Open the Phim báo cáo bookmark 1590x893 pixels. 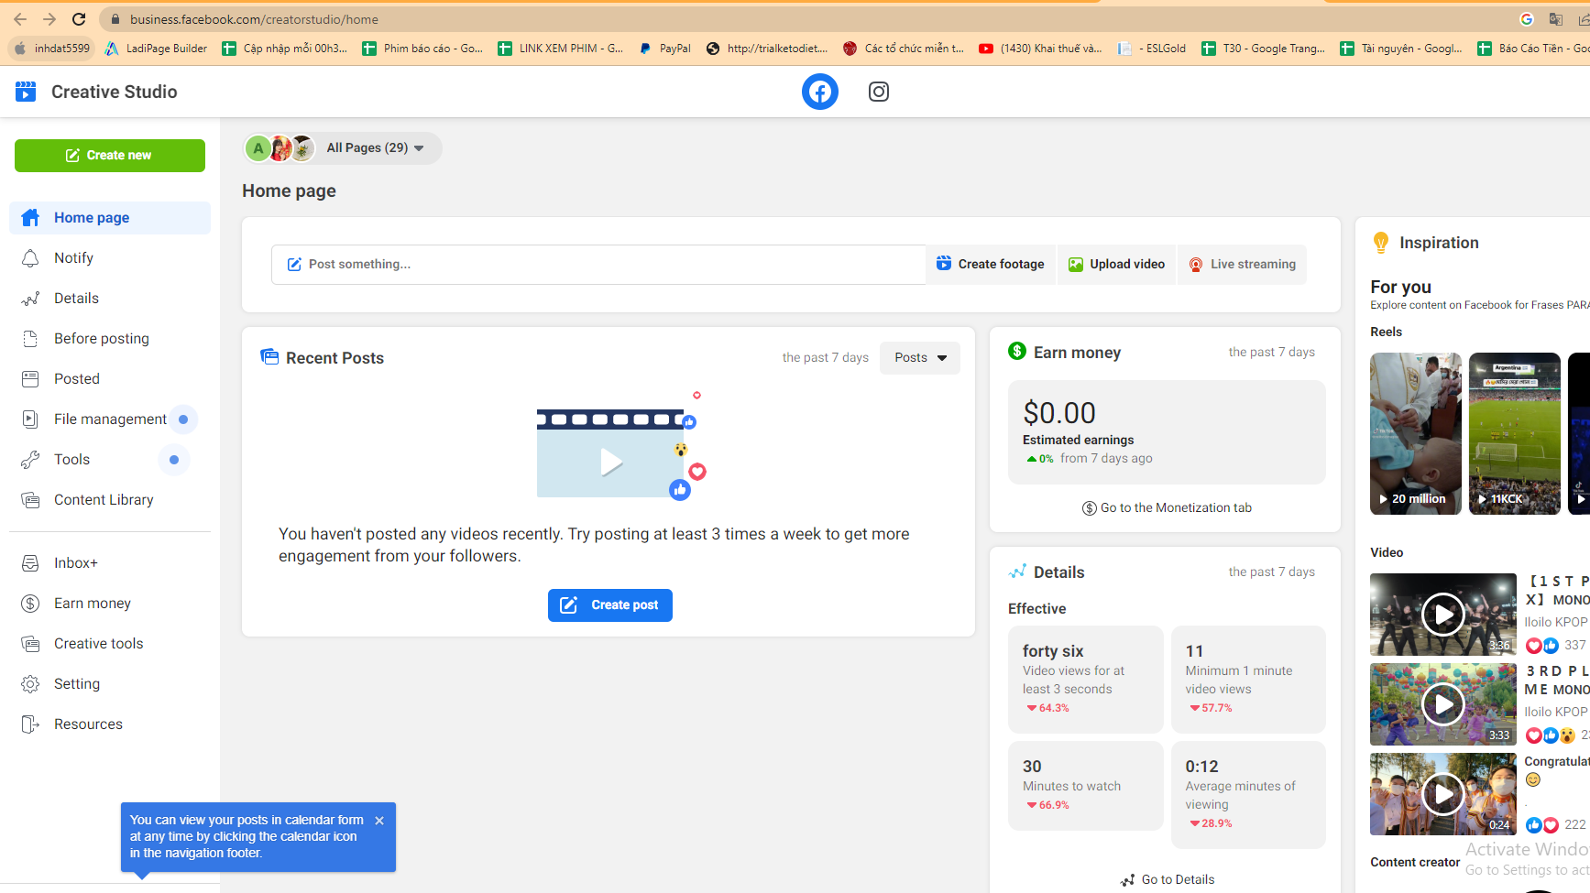tap(422, 49)
